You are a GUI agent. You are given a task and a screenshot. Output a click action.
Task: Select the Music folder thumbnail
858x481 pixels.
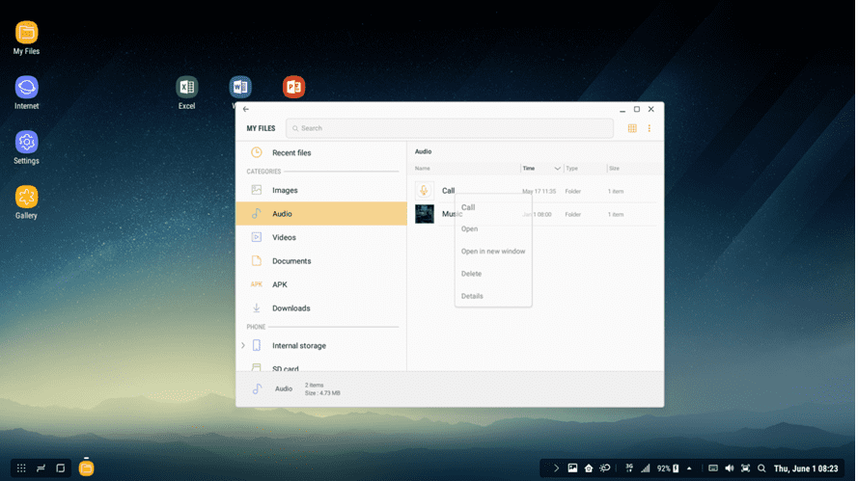425,214
